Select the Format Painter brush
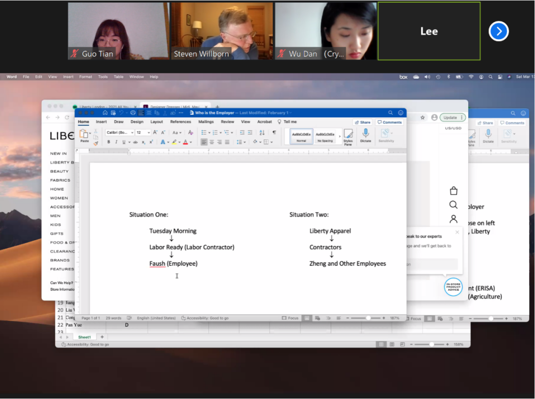Screen dimensions: 535x399 [96, 143]
